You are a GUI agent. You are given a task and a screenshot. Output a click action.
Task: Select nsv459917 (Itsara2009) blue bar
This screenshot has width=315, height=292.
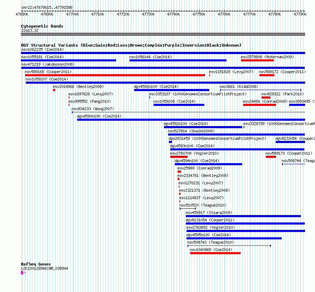(243, 216)
